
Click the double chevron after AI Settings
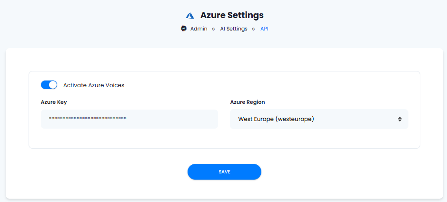click(x=253, y=29)
